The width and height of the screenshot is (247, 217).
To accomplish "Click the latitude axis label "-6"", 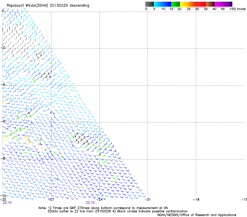I will (x=3, y=121).
